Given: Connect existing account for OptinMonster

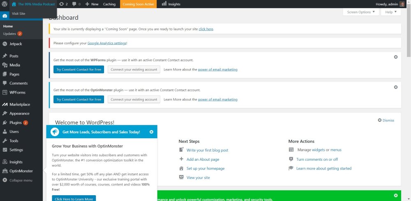Looking at the screenshot, I should point(134,99).
